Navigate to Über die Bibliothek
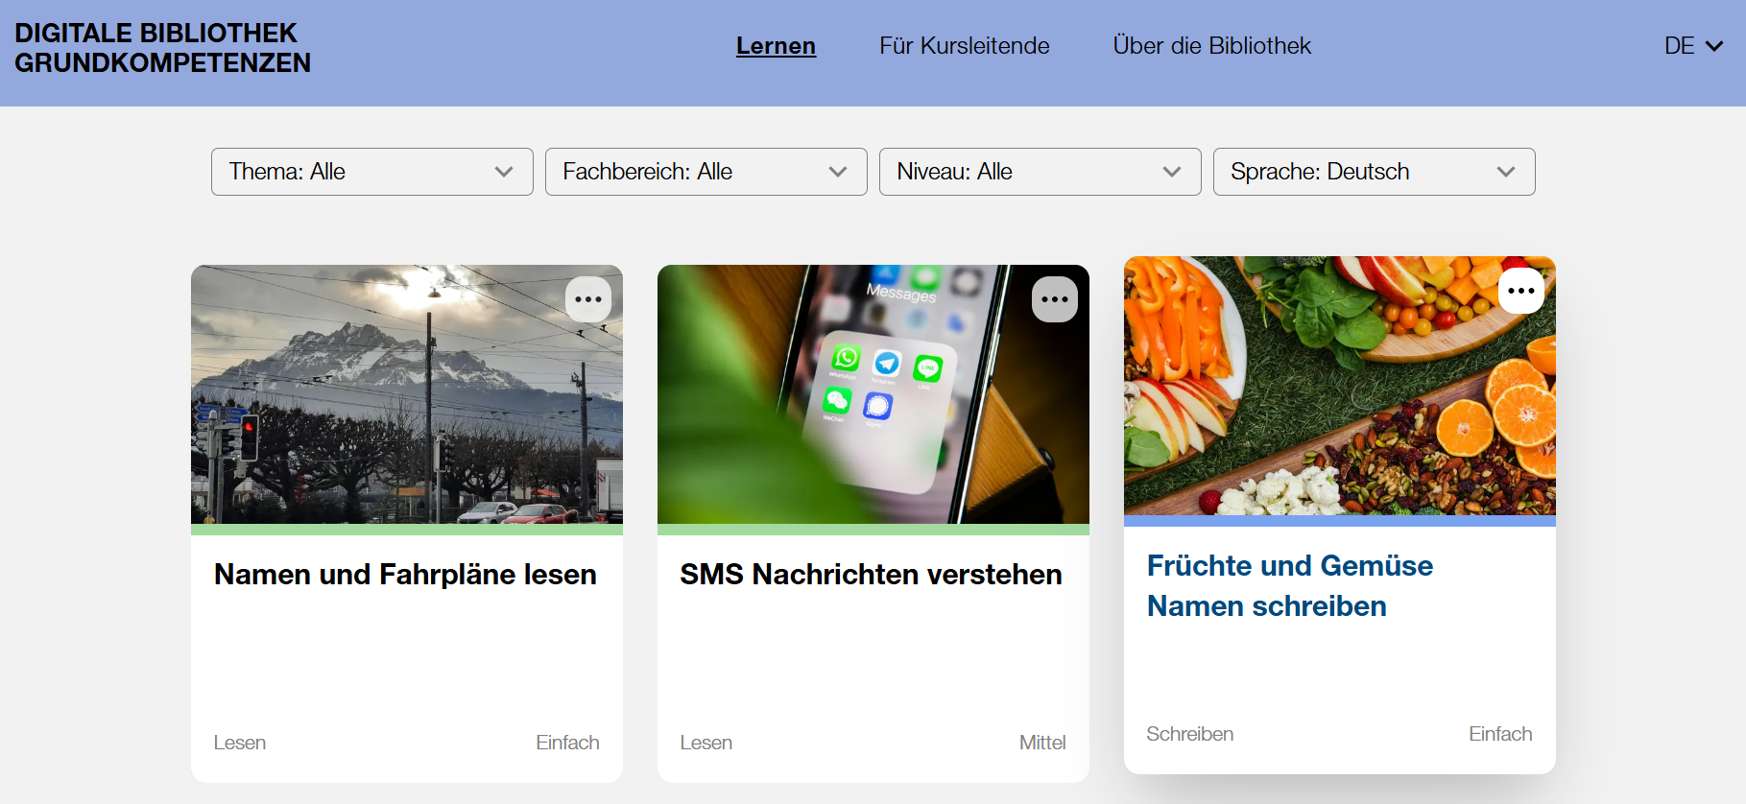Image resolution: width=1746 pixels, height=804 pixels. click(x=1211, y=46)
